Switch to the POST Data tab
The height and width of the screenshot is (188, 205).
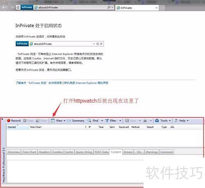pyautogui.click(x=101, y=152)
